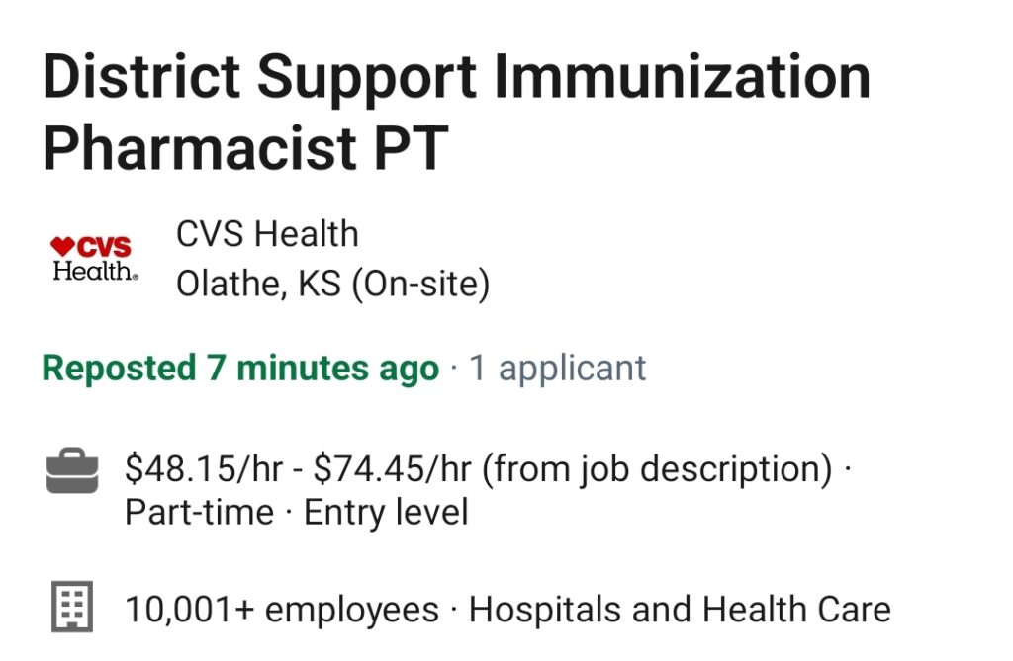Image resolution: width=1013 pixels, height=661 pixels.
Task: Click the CVS Health company logo
Action: (x=94, y=258)
